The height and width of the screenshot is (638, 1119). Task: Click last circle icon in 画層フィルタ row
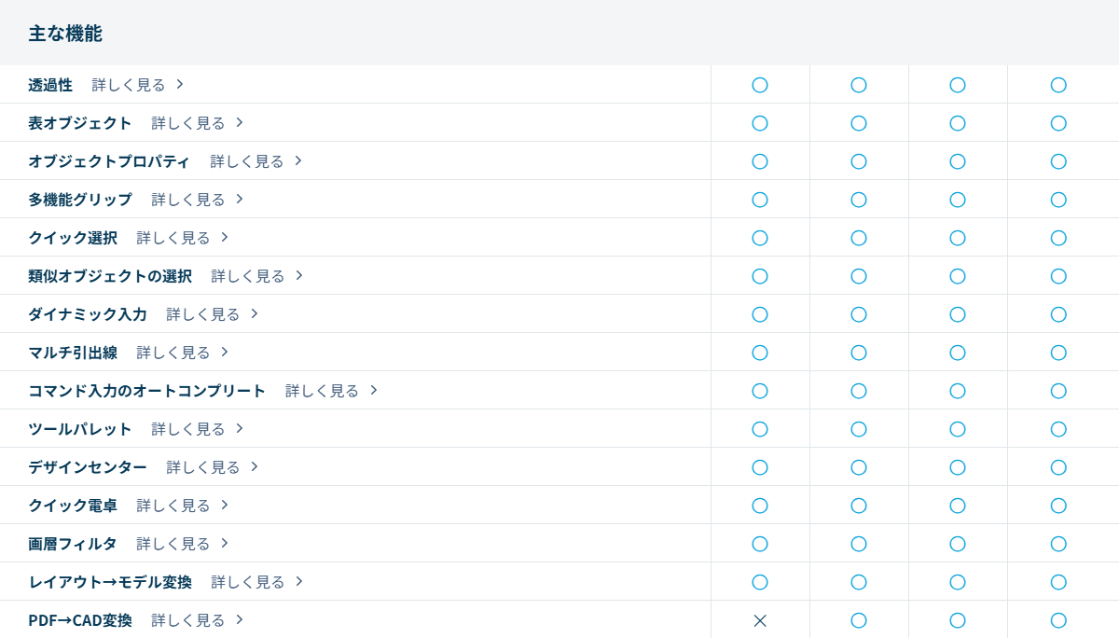1058,544
